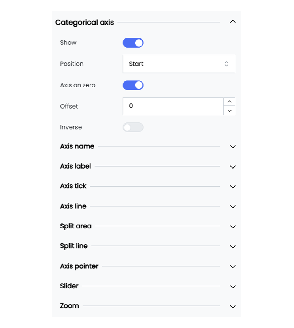Expand the Axis label section chevron
Viewport: 294px width, 328px height.
point(233,167)
